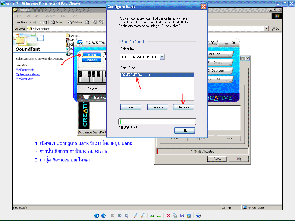Open the File menu in explorer
Screen dimensions: 295x221
(x=19, y=16)
